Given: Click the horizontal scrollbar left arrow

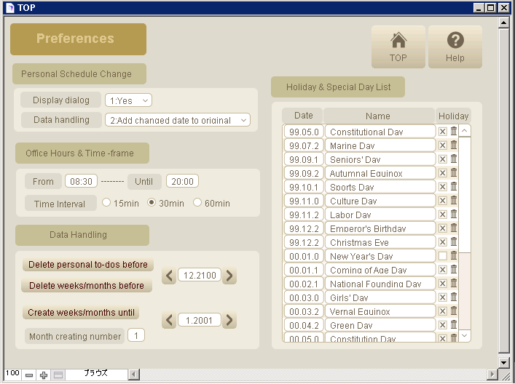Looking at the screenshot, I should [x=133, y=375].
